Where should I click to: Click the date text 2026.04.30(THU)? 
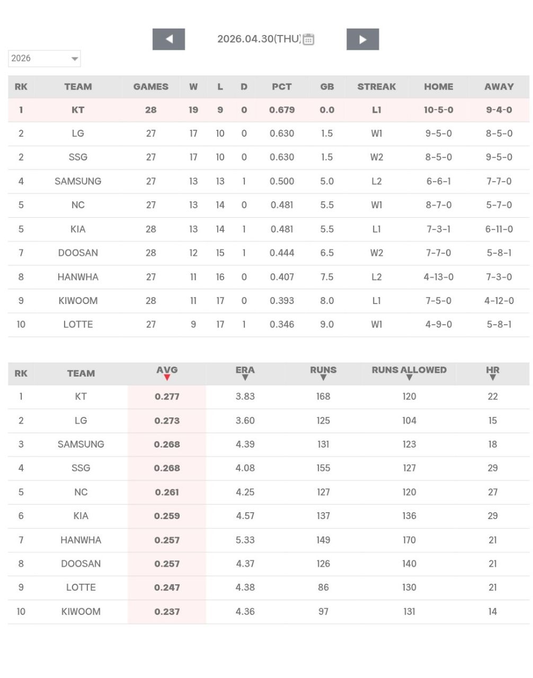tap(259, 39)
